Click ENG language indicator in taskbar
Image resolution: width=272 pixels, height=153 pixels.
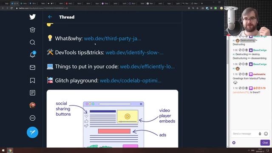253,150
